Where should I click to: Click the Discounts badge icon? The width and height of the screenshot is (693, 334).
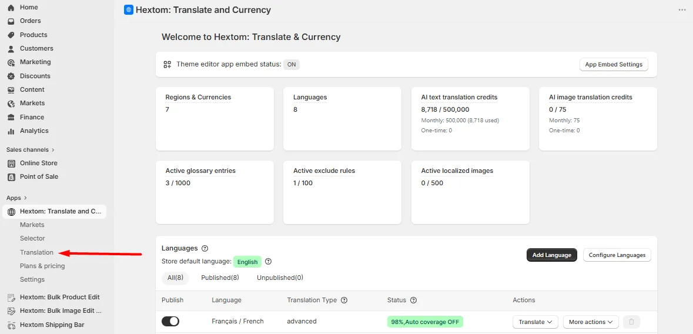point(11,76)
